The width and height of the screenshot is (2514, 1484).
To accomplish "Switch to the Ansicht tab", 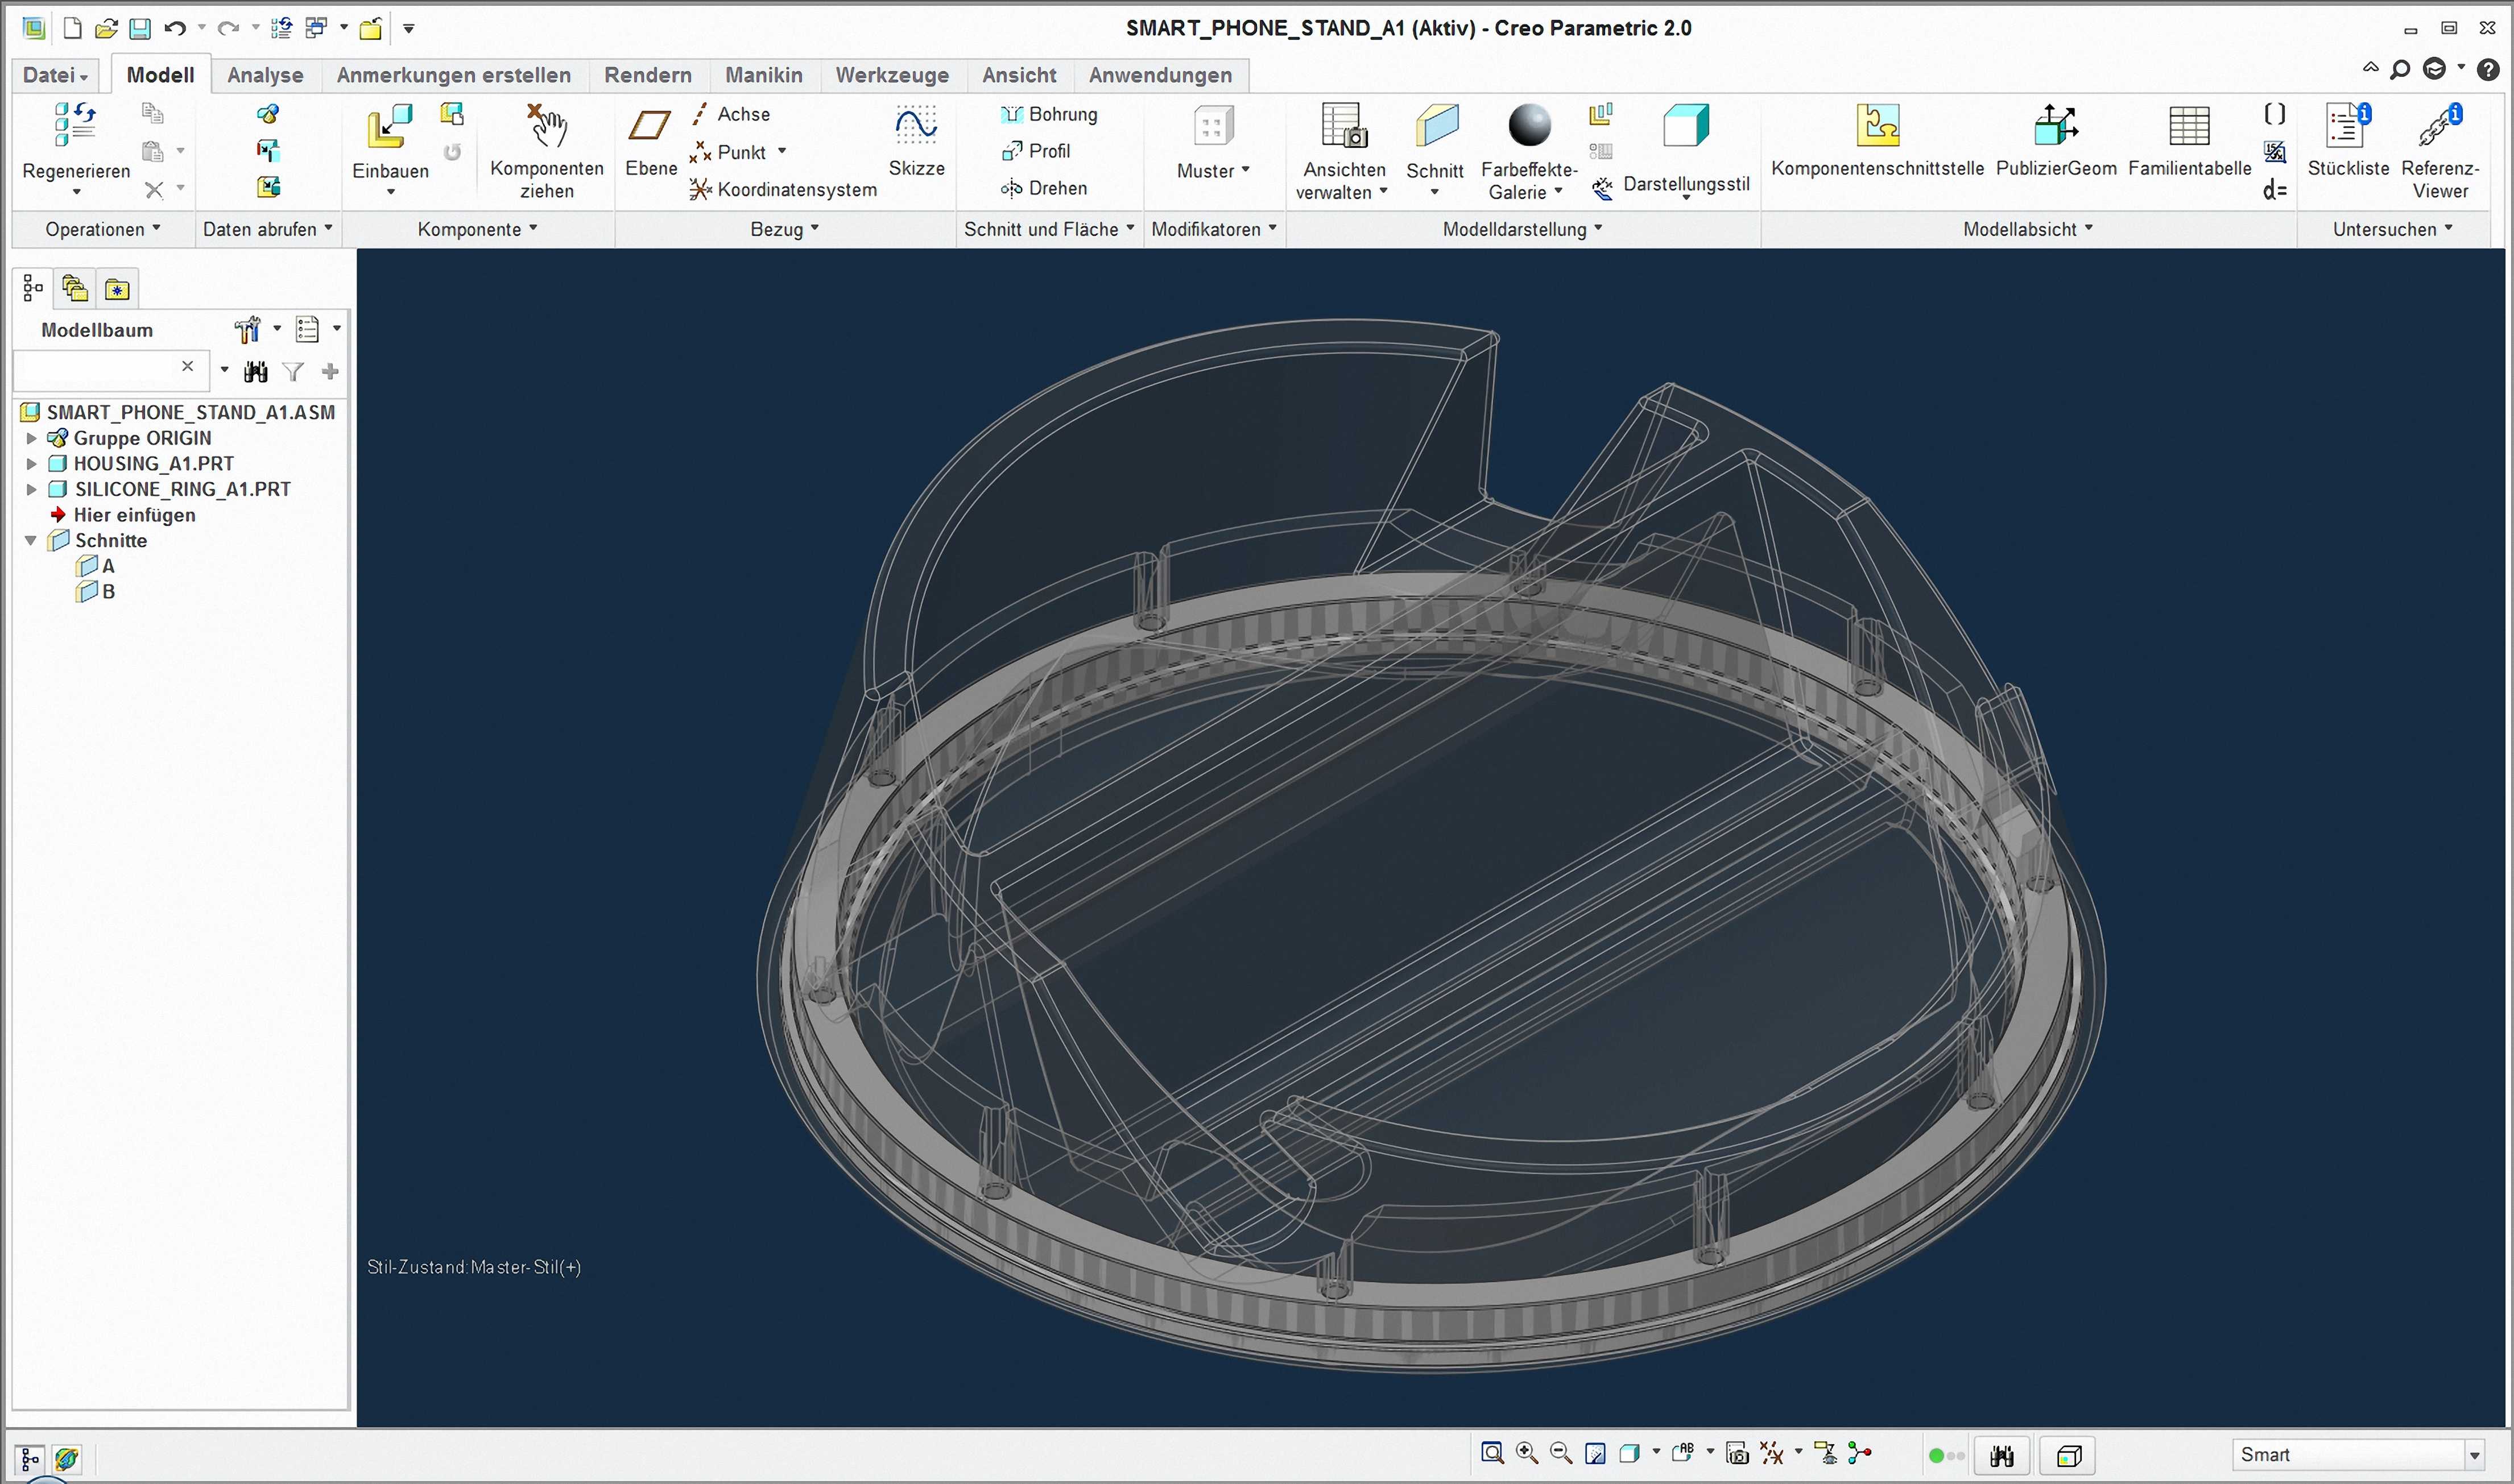I will (x=1019, y=75).
